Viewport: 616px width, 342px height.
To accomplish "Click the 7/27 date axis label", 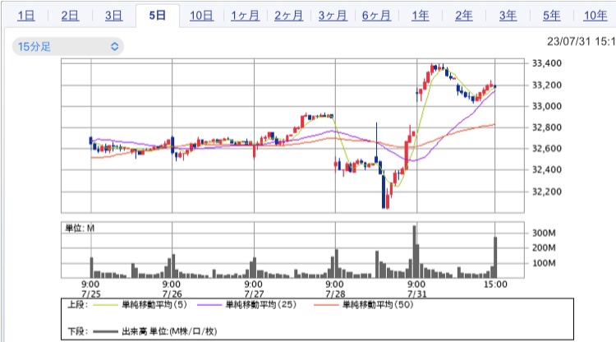I will 254,293.
